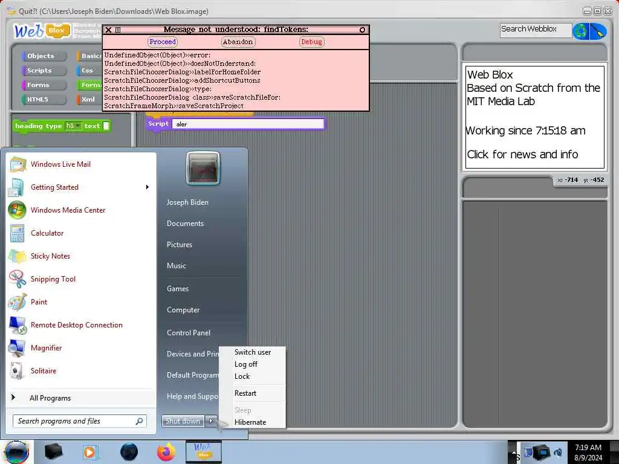This screenshot has width=619, height=464.
Task: Open the Scripts block category
Action: 44,70
